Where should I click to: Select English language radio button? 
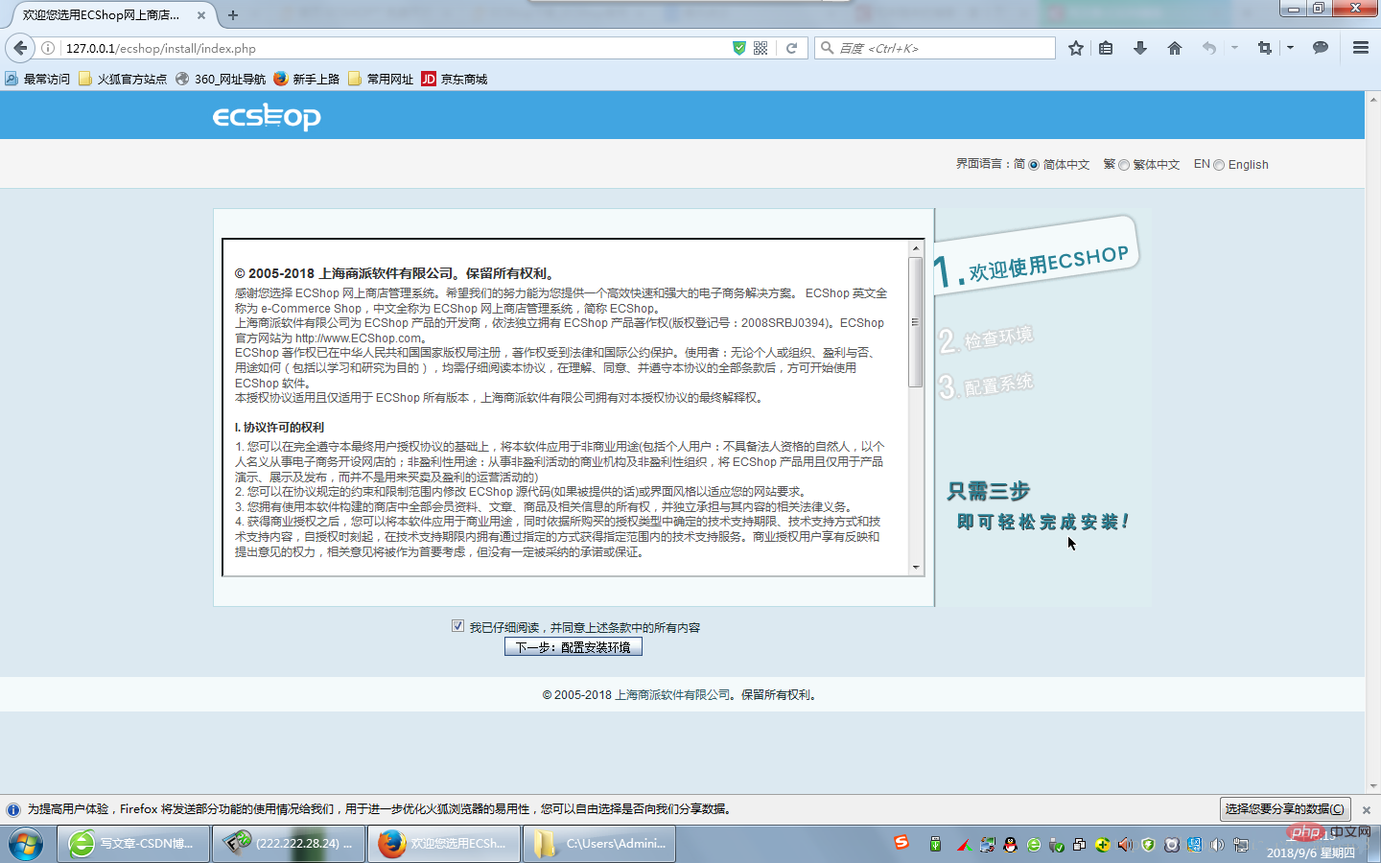1219,165
